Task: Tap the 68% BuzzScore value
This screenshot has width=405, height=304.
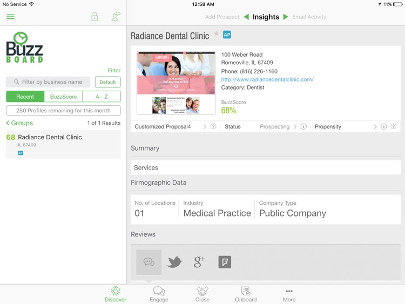Action: (x=228, y=111)
